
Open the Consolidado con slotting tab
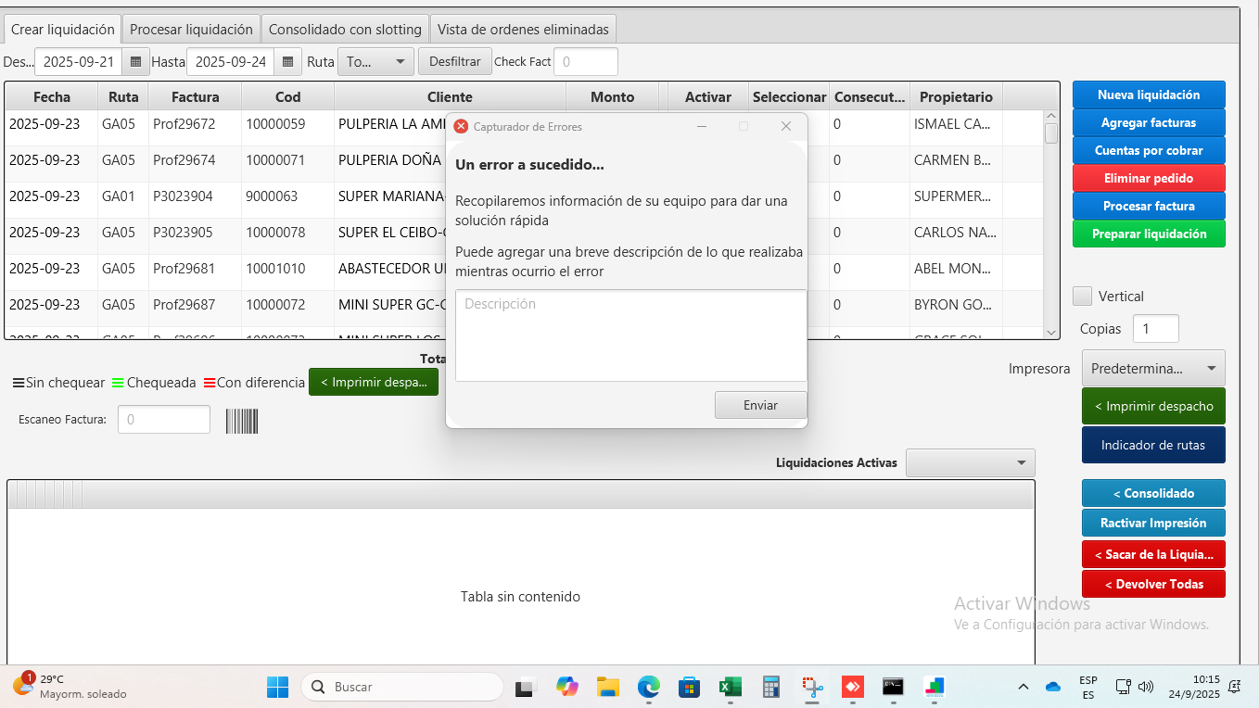pos(345,30)
